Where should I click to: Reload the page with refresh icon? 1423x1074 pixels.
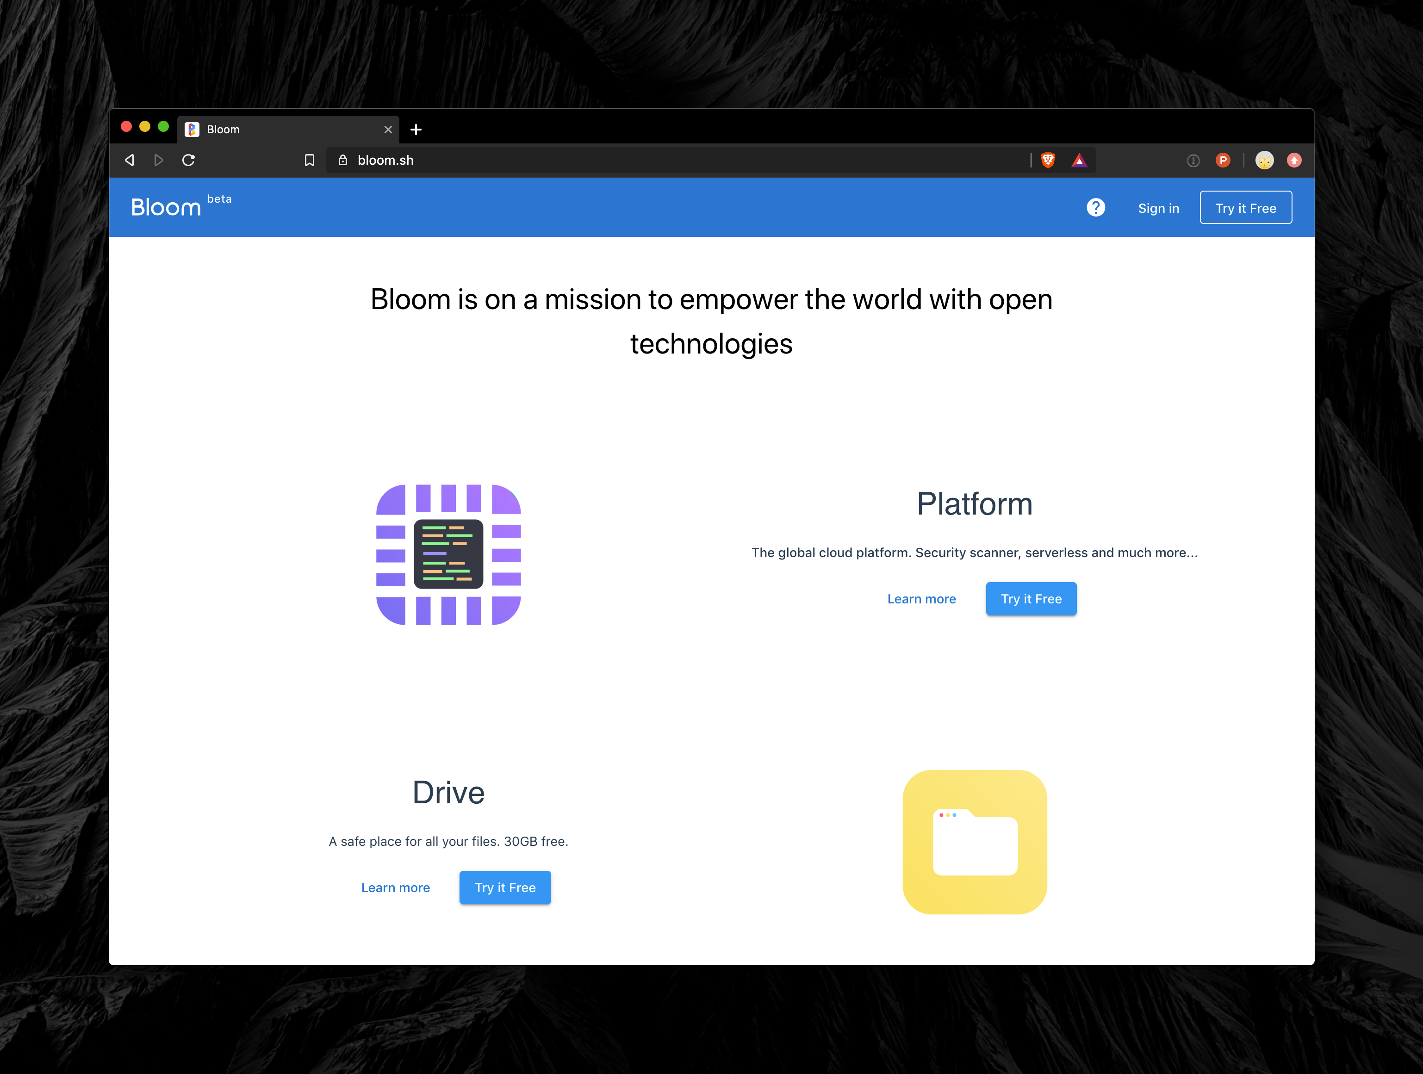click(x=188, y=160)
